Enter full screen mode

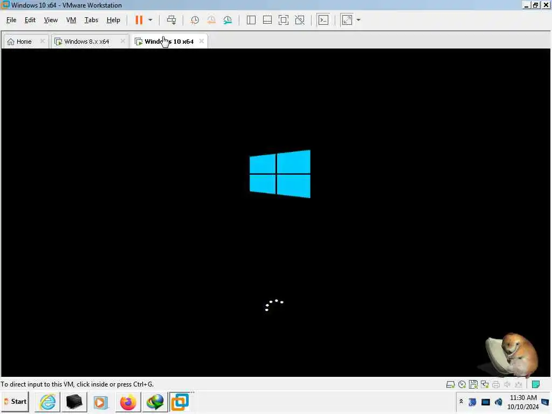click(284, 20)
